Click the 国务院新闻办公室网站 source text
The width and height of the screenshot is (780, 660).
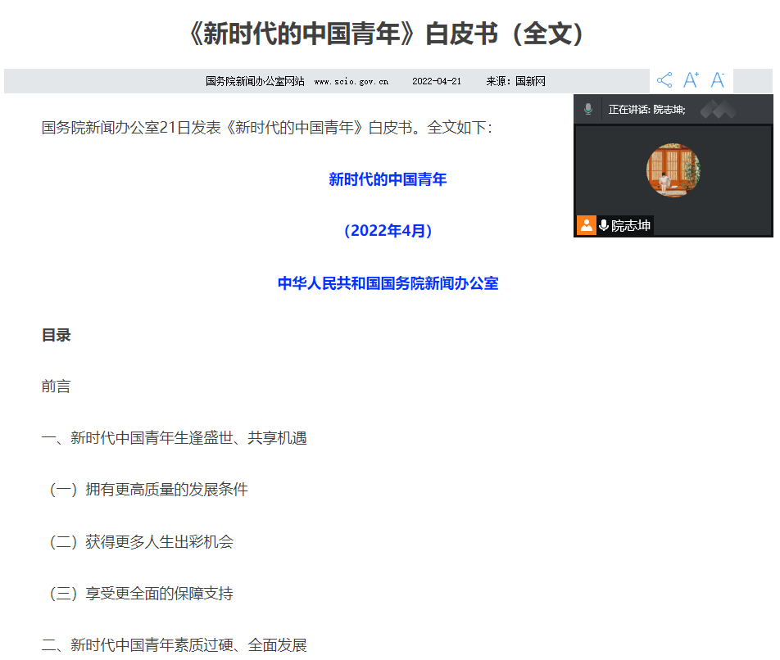tap(255, 81)
